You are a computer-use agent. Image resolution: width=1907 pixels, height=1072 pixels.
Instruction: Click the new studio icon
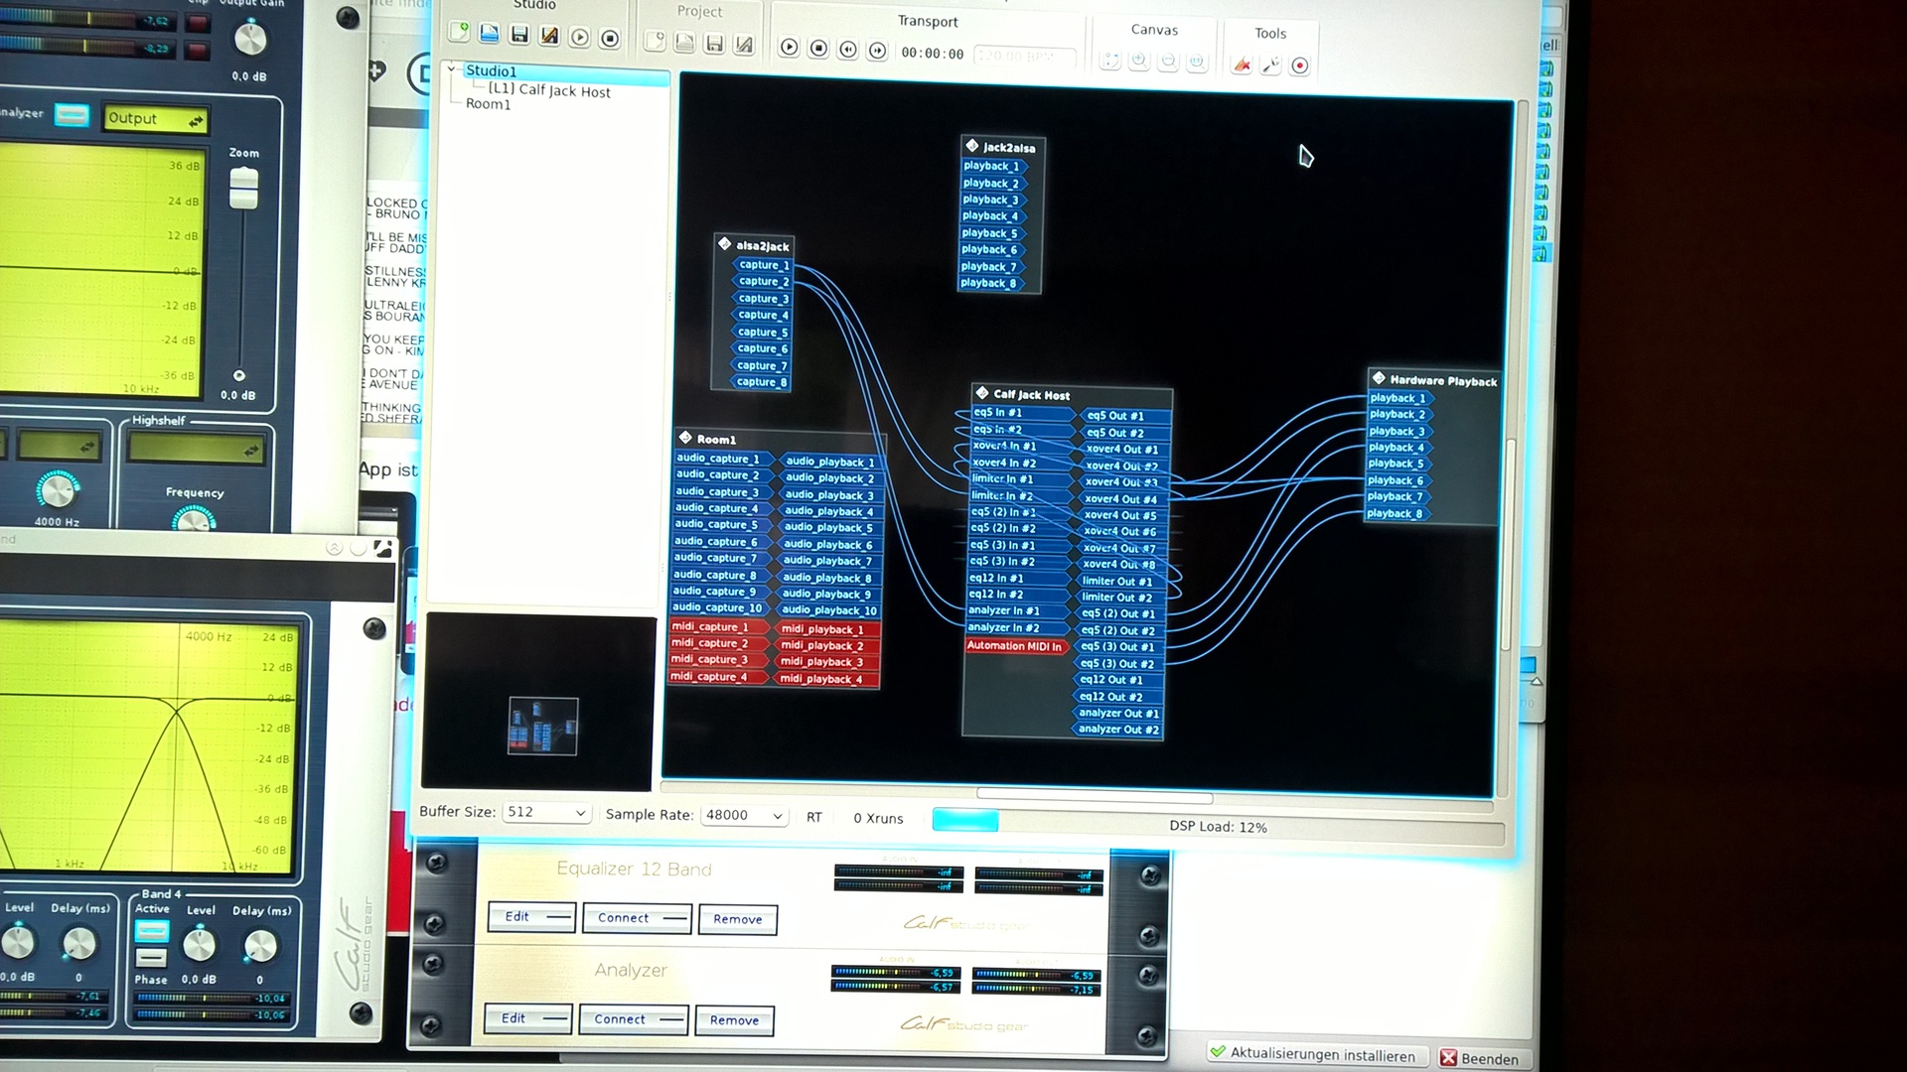pyautogui.click(x=459, y=33)
